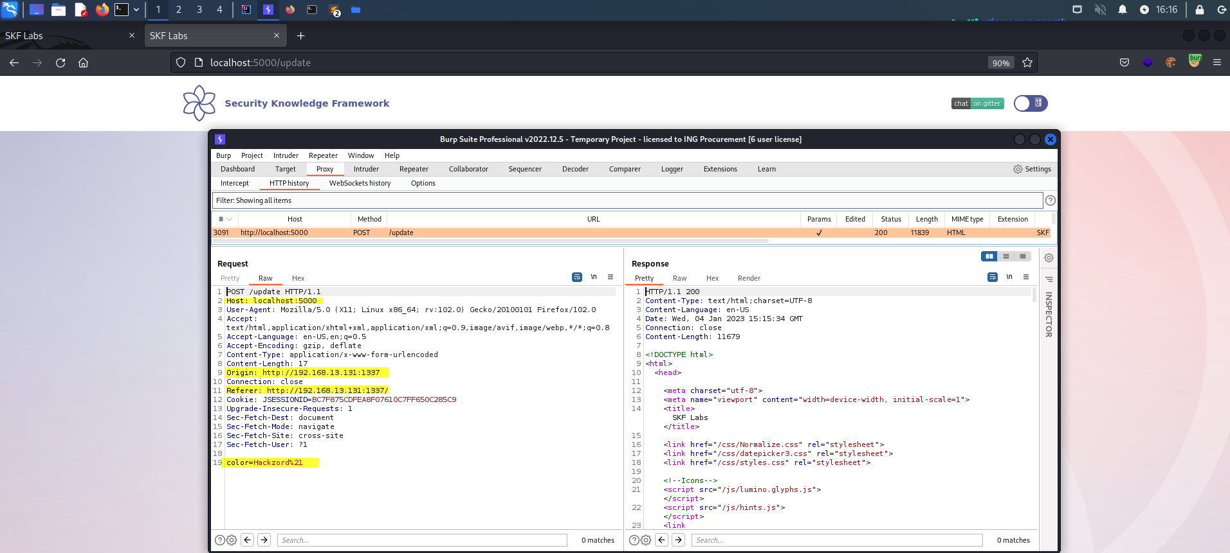Open Burp Settings button
1230x553 pixels.
pos(1032,169)
